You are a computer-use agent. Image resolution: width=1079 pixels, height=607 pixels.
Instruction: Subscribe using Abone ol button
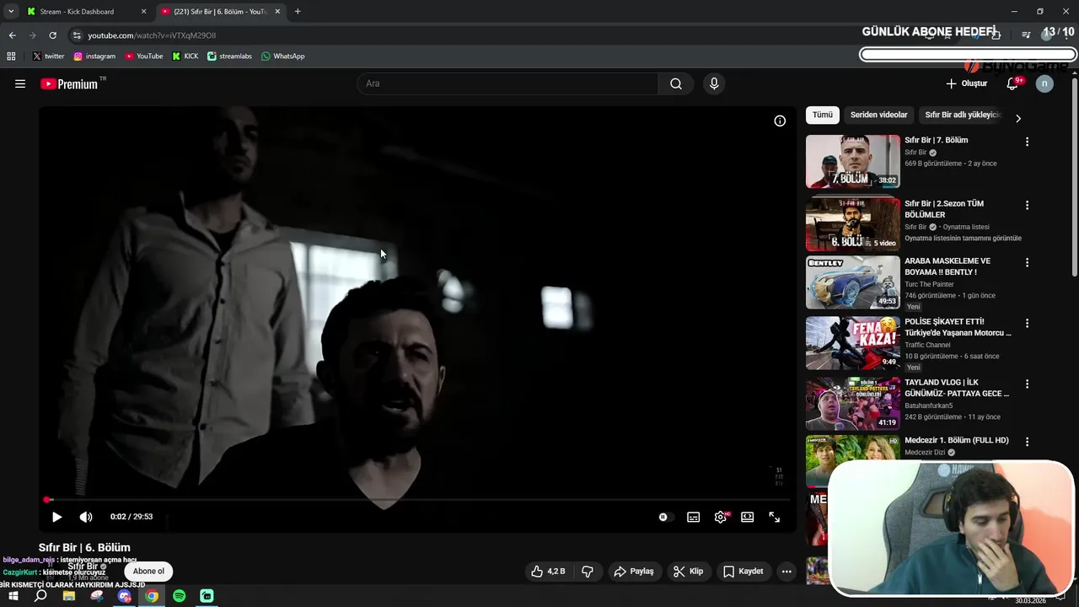coord(148,571)
